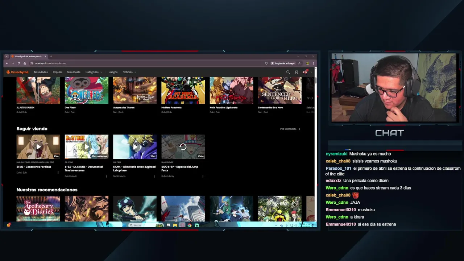Open The Apothecary Diaries recommendation
464x261 pixels.
(x=38, y=208)
